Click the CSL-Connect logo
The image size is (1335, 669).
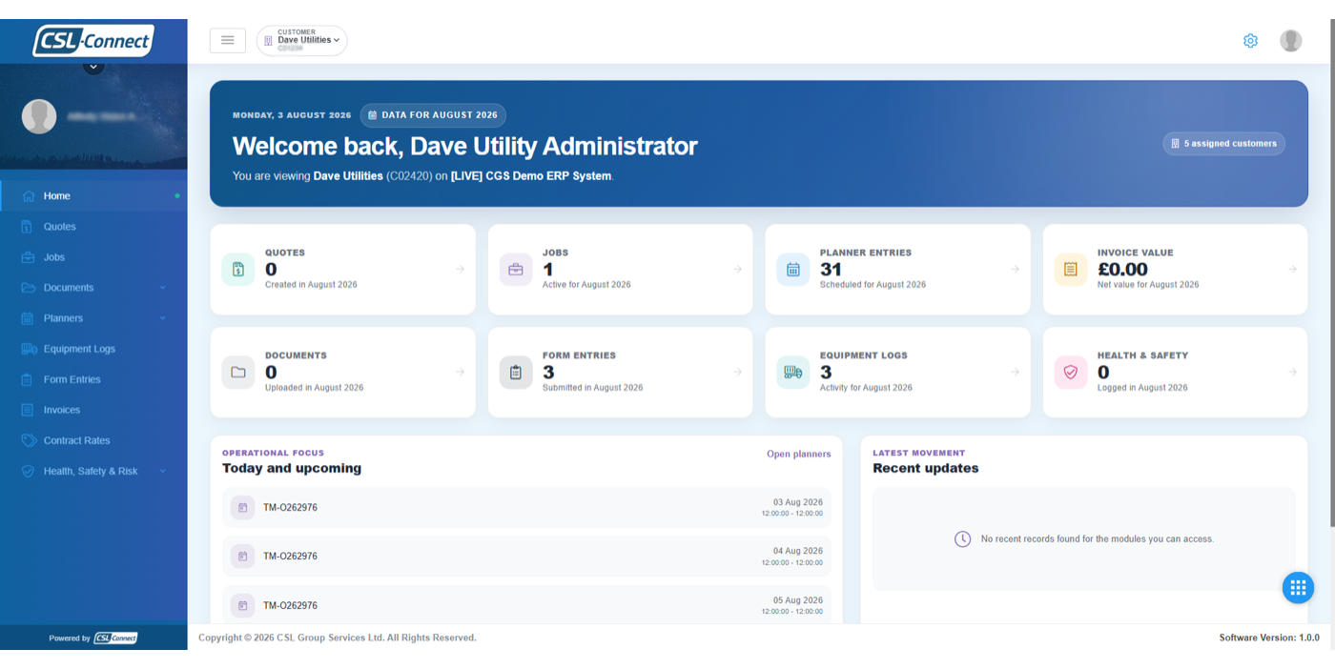[93, 40]
